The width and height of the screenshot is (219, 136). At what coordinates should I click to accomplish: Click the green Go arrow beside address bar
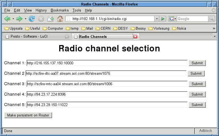click(163, 19)
